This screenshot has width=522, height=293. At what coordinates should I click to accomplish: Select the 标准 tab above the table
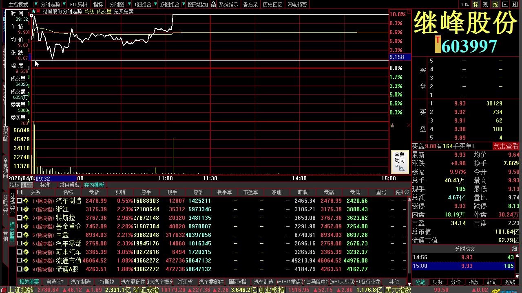pyautogui.click(x=45, y=185)
